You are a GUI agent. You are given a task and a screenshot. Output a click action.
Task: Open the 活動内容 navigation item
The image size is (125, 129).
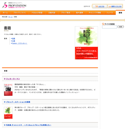[x=52, y=13]
